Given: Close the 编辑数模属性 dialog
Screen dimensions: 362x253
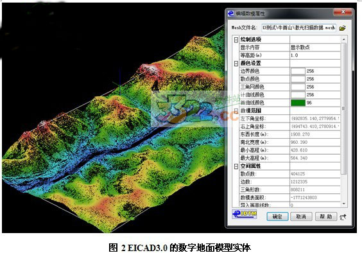Looking at the screenshot, I should click(x=343, y=12).
